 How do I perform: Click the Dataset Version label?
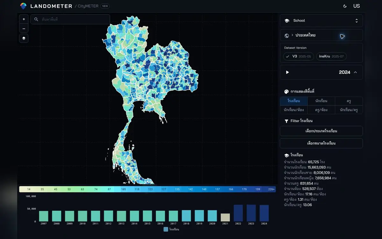(295, 48)
